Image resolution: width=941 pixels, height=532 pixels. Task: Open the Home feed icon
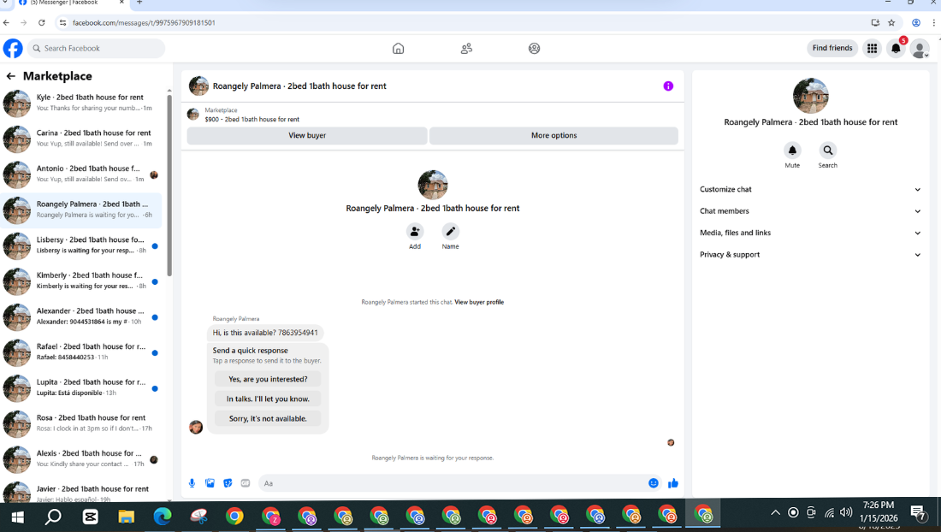(398, 49)
